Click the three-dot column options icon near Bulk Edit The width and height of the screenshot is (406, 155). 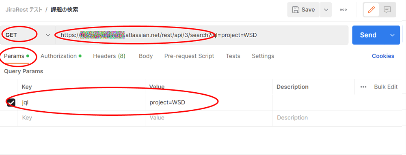point(363,87)
